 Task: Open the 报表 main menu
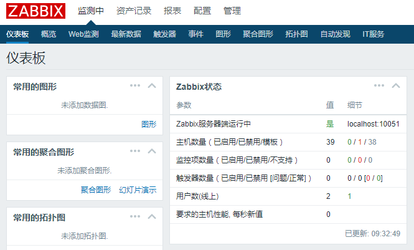pos(172,11)
